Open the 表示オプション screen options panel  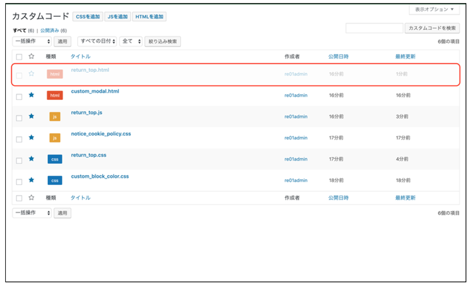click(434, 10)
